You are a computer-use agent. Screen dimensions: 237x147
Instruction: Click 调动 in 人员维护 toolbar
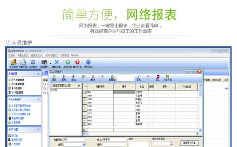[x=54, y=78]
